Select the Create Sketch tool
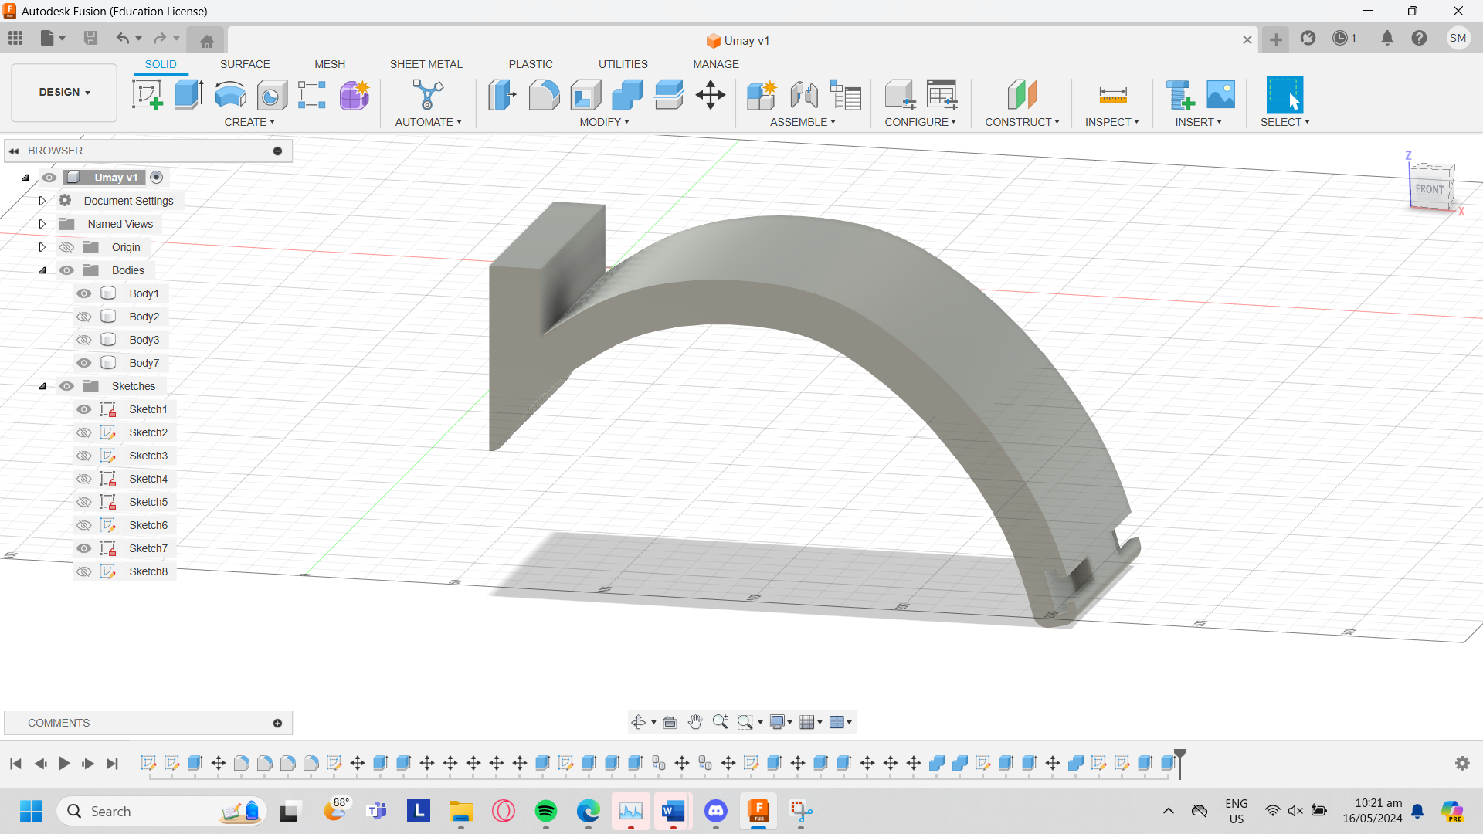 pos(148,95)
